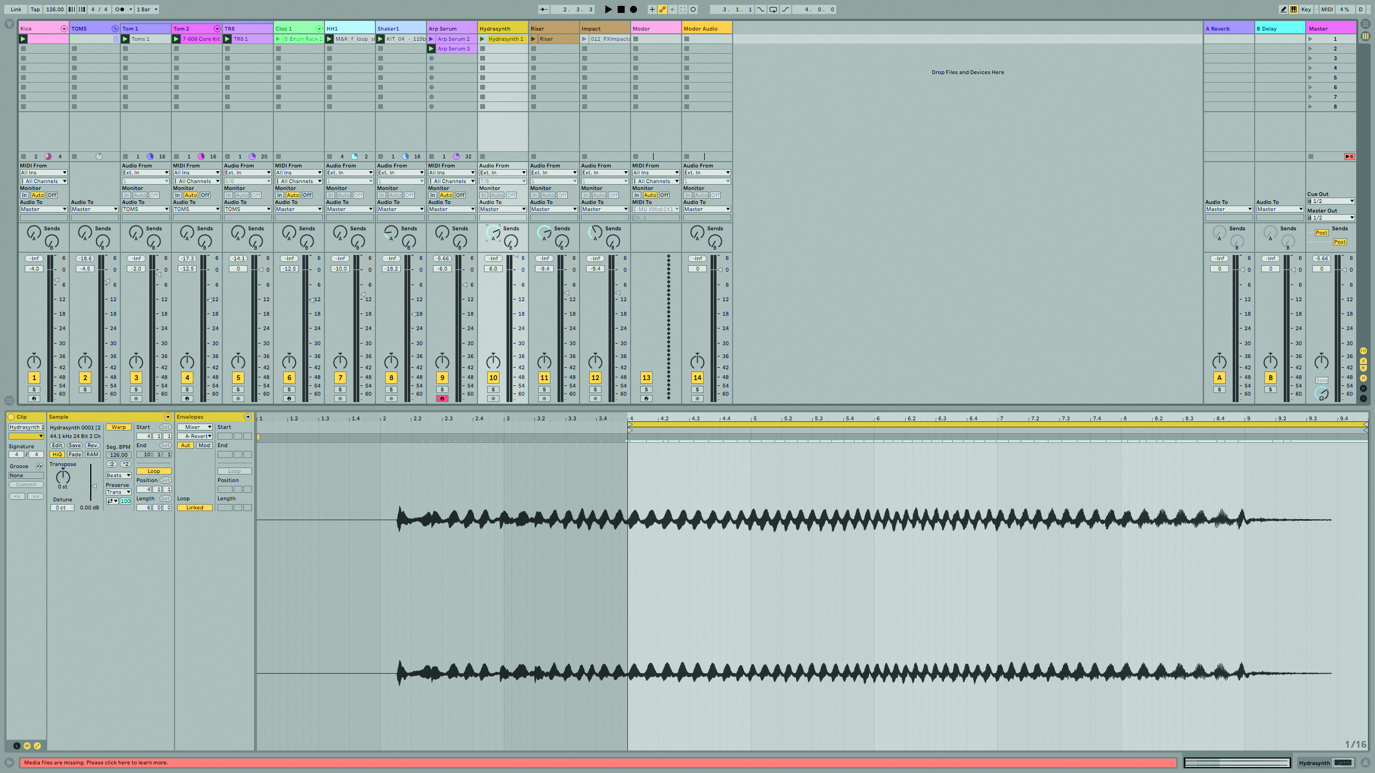The height and width of the screenshot is (773, 1375).
Task: Show the Envelopes box arrow toggle
Action: click(x=248, y=417)
